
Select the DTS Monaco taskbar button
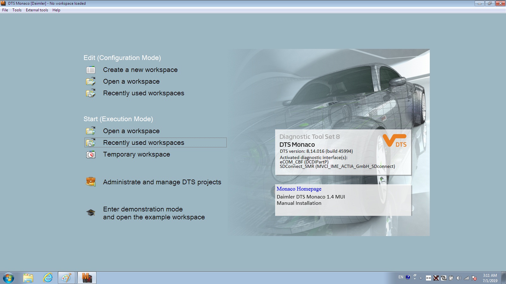click(x=87, y=278)
